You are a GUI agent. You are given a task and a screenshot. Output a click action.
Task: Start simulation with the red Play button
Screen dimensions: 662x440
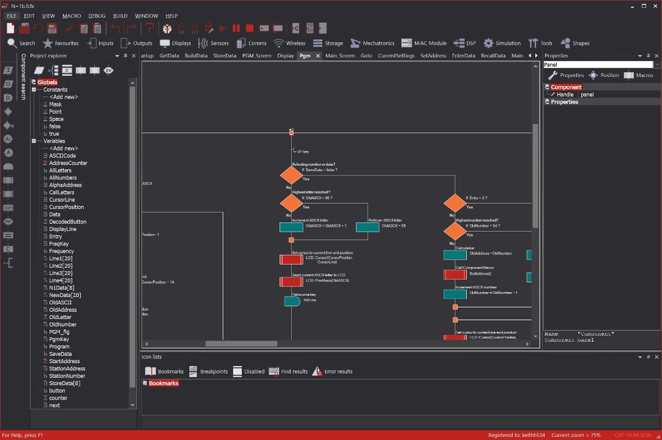tap(223, 28)
